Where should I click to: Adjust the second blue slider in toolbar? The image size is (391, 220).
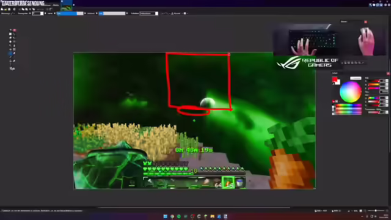point(112,13)
